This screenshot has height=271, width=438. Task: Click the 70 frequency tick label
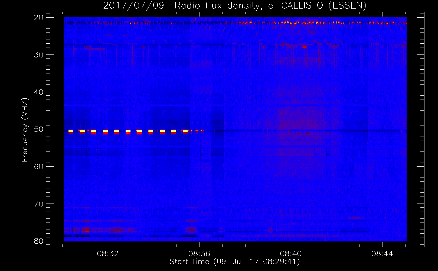(39, 204)
